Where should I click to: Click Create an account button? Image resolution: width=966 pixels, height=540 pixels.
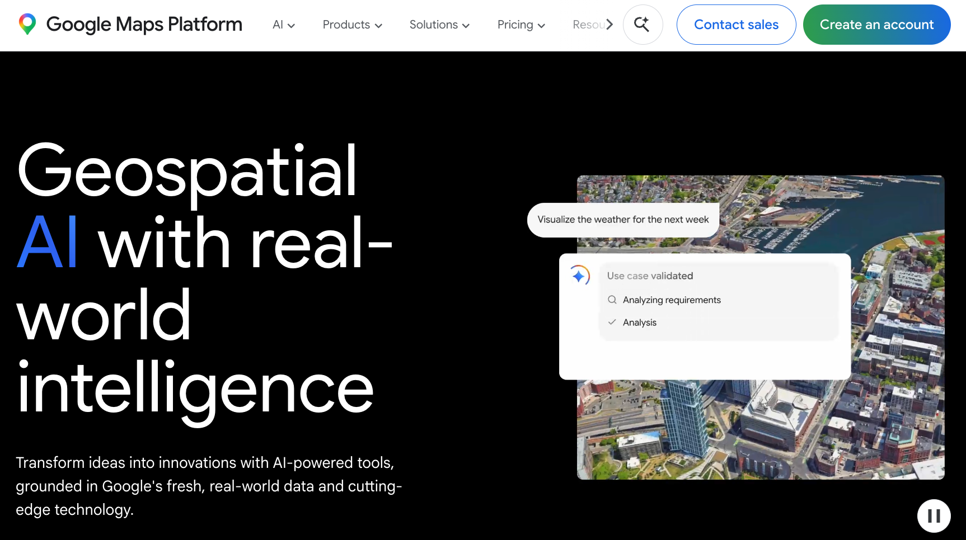point(876,25)
